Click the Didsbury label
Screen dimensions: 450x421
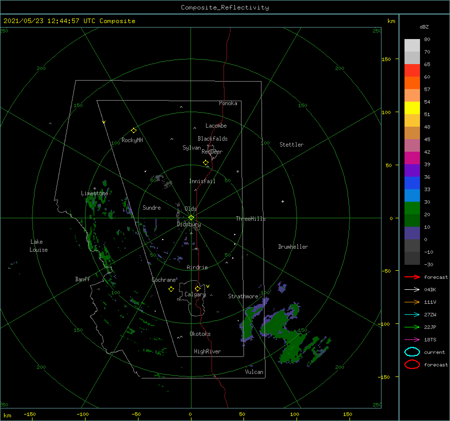pos(188,224)
